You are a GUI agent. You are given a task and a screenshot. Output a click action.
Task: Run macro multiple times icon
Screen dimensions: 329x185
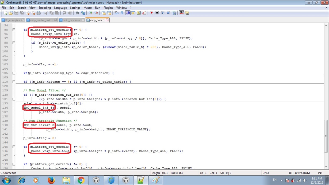pos(168,13)
